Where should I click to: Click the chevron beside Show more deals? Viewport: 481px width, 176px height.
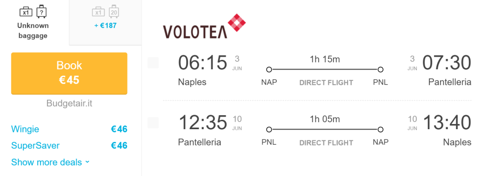[x=87, y=162]
